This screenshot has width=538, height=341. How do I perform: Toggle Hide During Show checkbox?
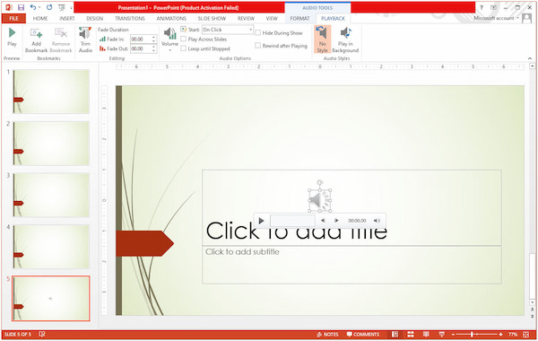tap(258, 33)
